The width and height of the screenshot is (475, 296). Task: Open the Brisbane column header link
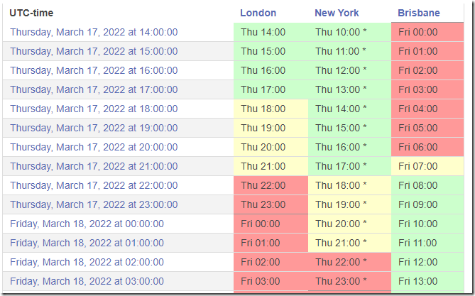point(419,13)
